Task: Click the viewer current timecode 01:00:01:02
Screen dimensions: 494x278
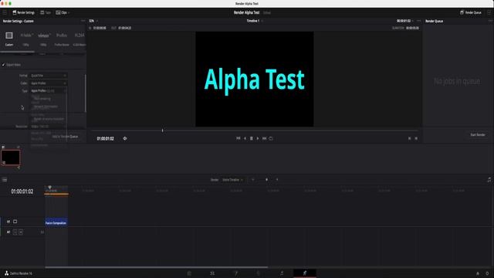Action: pos(105,139)
